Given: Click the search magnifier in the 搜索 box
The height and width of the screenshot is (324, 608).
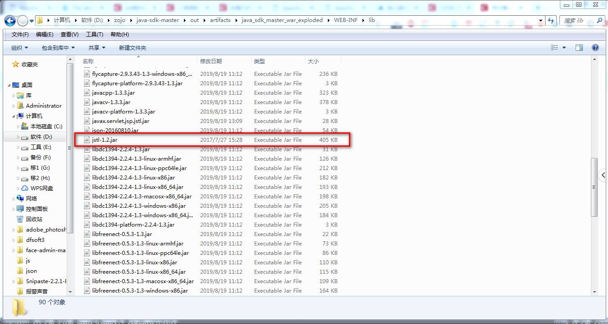Looking at the screenshot, I should (x=598, y=20).
